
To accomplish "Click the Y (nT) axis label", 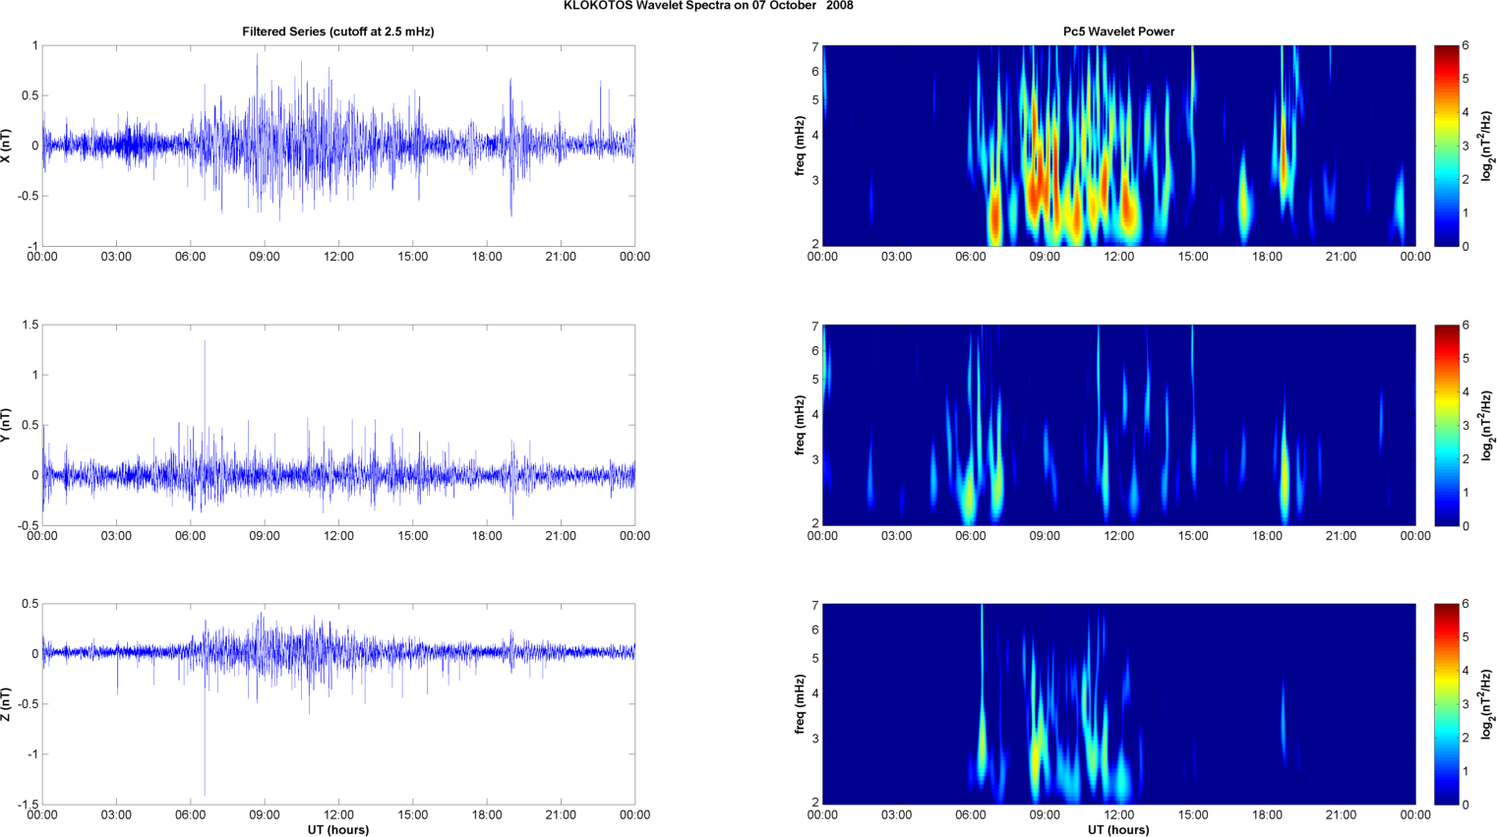I will pos(7,425).
